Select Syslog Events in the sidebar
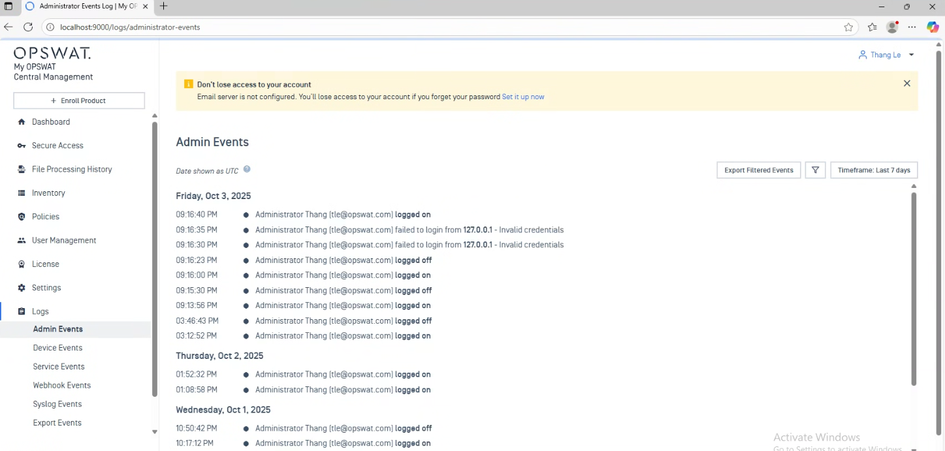 [x=57, y=404]
